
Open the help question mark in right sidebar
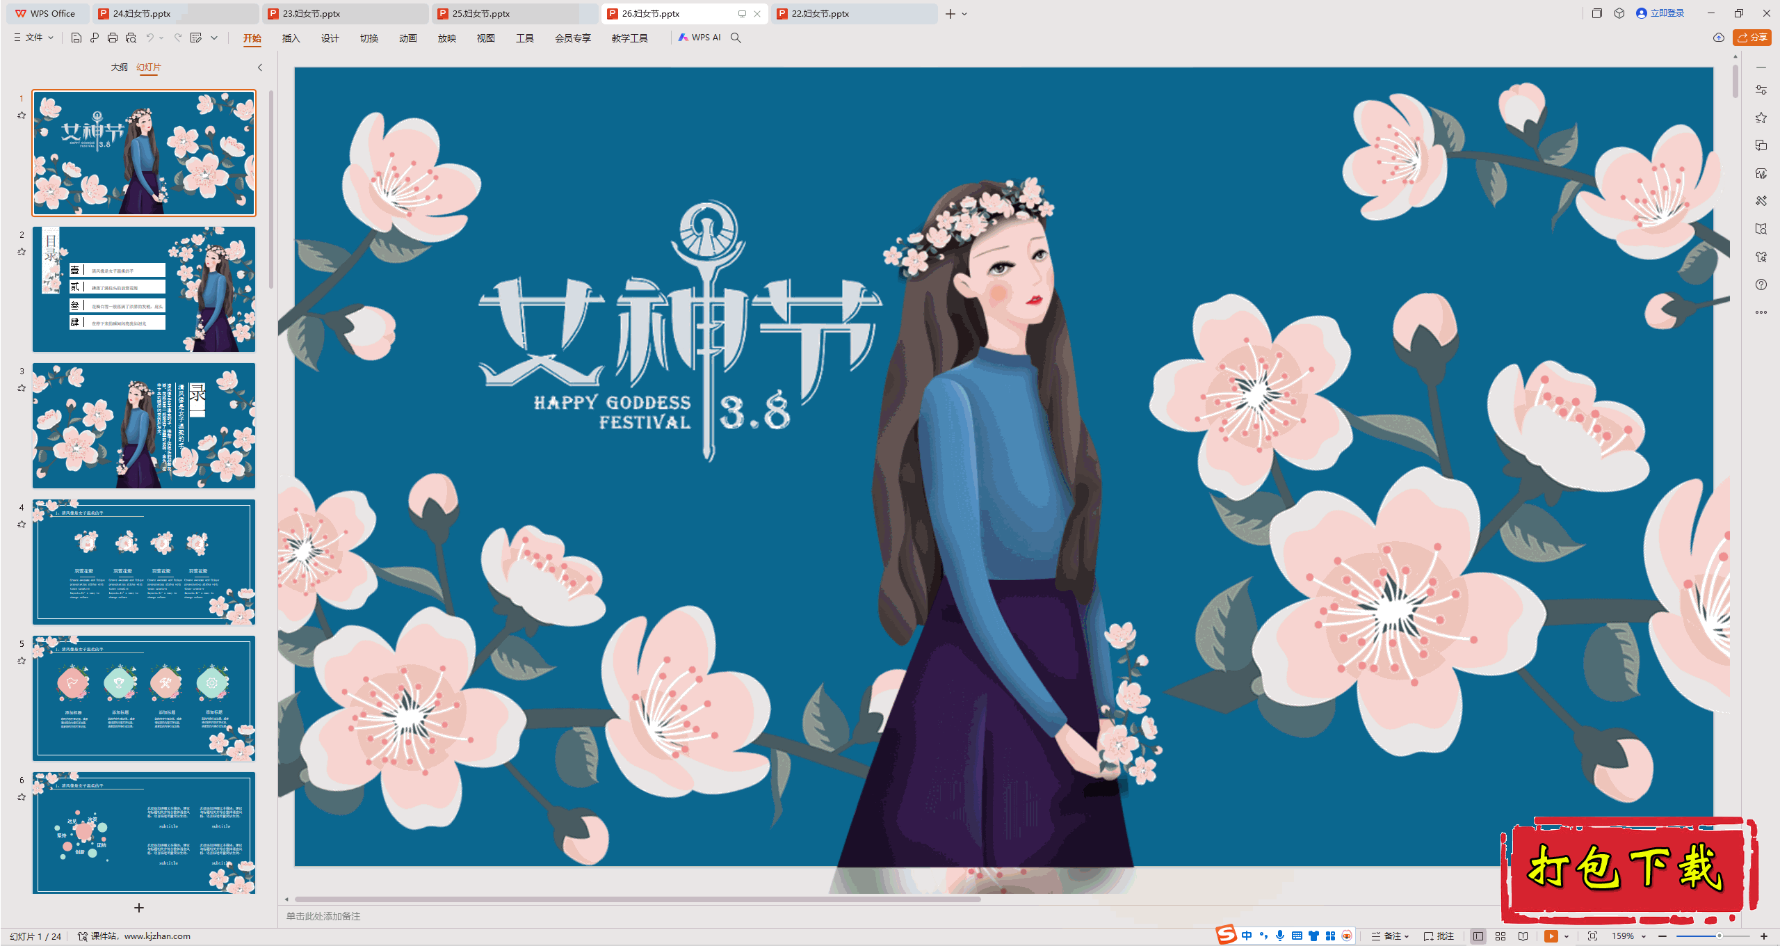point(1761,284)
